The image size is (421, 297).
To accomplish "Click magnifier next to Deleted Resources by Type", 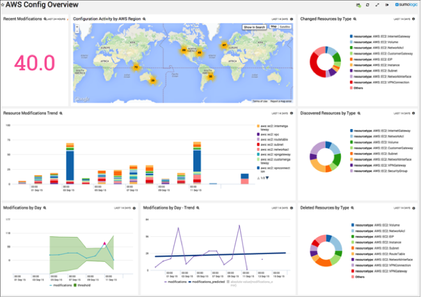I will (x=353, y=208).
